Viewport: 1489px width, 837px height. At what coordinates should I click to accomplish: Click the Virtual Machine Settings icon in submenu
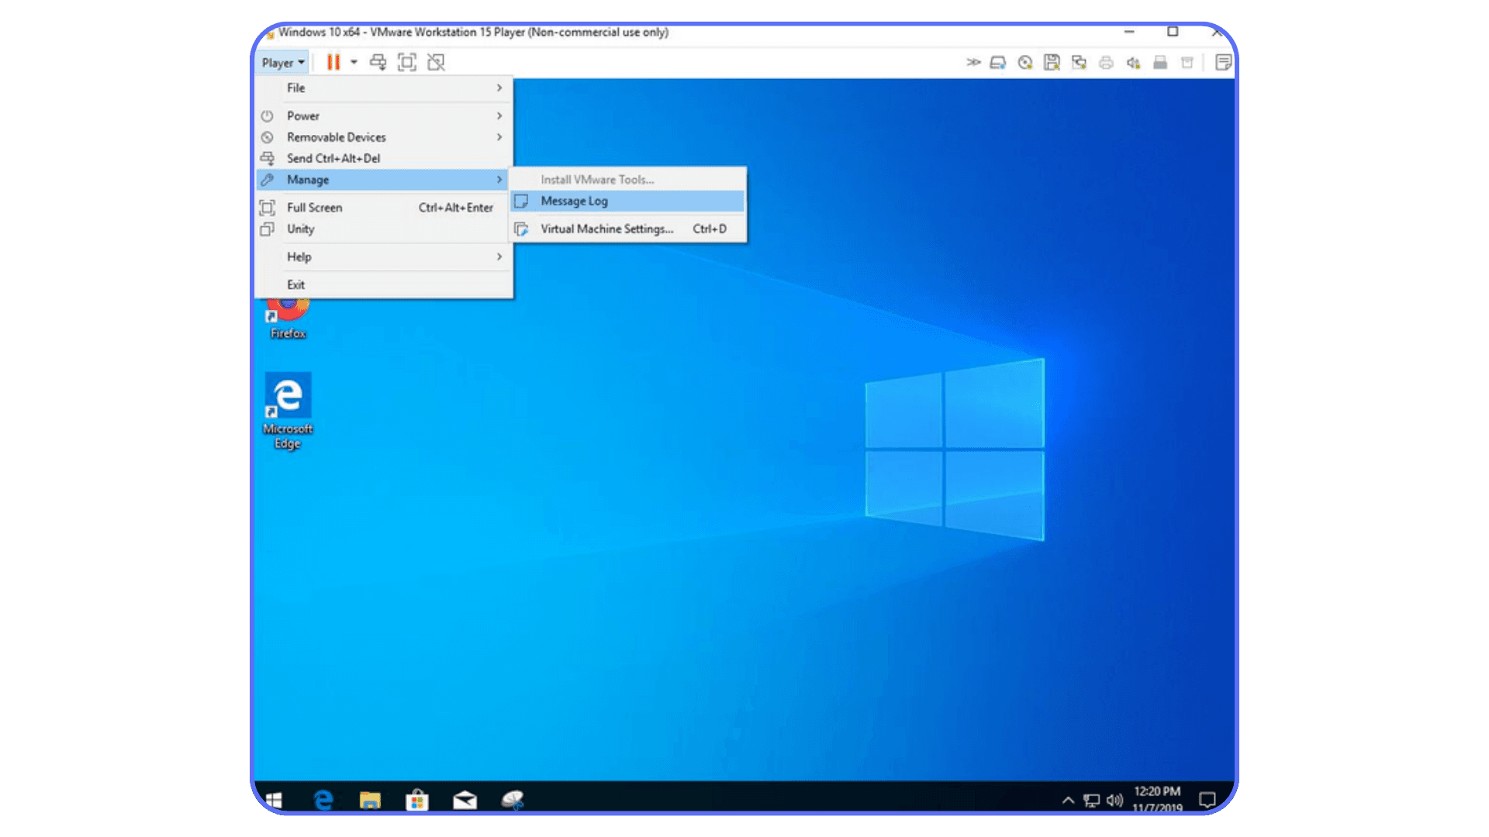point(522,229)
